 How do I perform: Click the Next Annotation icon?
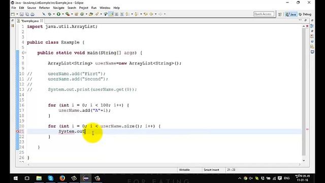(x=127, y=14)
